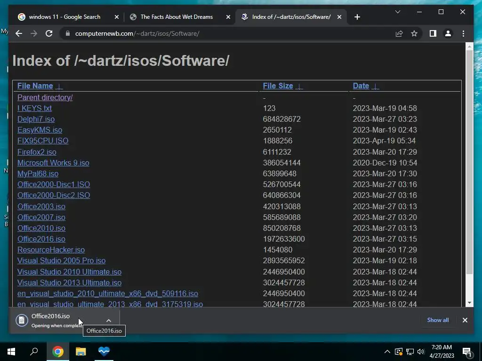482x361 pixels.
Task: Download Office2000-Disc1.ISO
Action: (x=54, y=184)
